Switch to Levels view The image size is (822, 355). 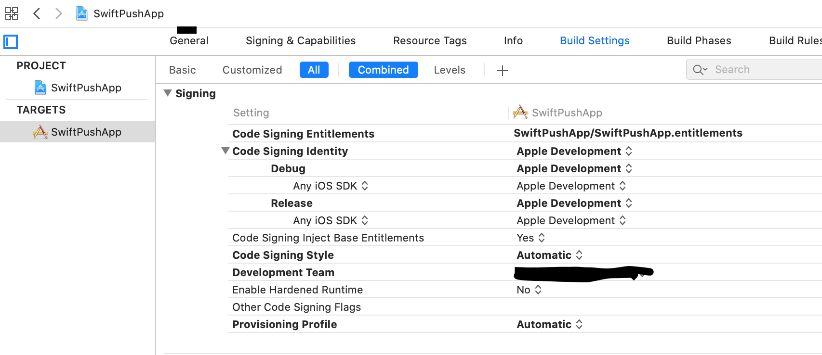pyautogui.click(x=449, y=70)
